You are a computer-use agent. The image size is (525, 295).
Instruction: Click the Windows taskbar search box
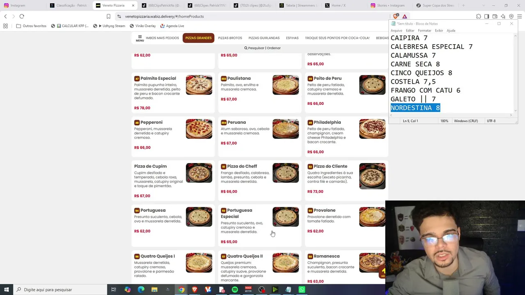[60, 290]
